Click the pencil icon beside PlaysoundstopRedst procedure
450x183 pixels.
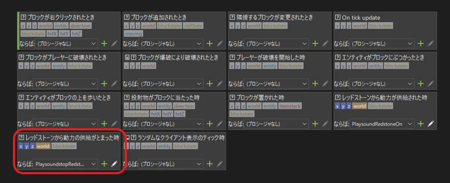click(114, 164)
